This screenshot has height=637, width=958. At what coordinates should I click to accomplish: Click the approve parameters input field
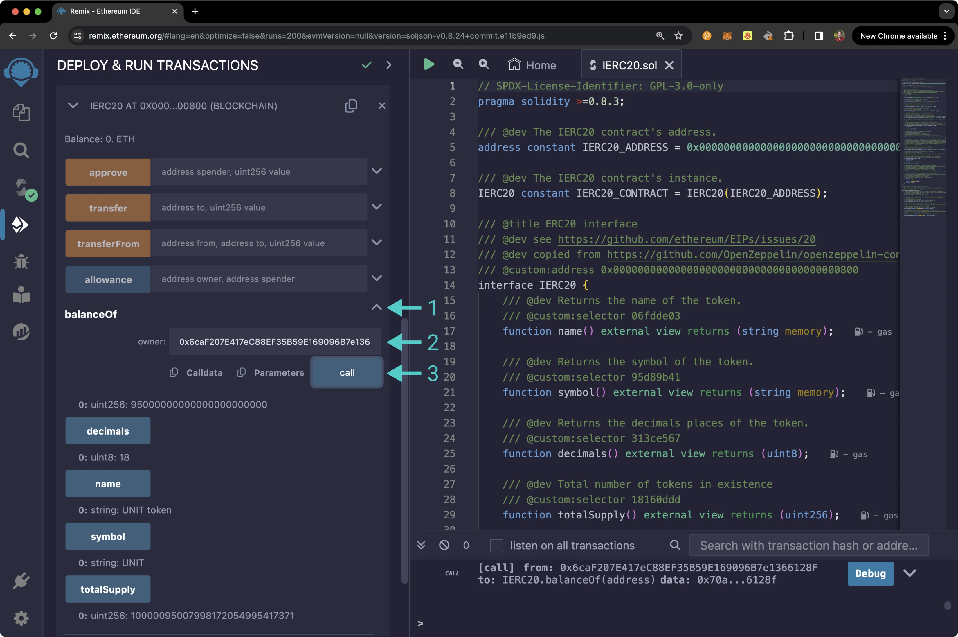tap(259, 171)
